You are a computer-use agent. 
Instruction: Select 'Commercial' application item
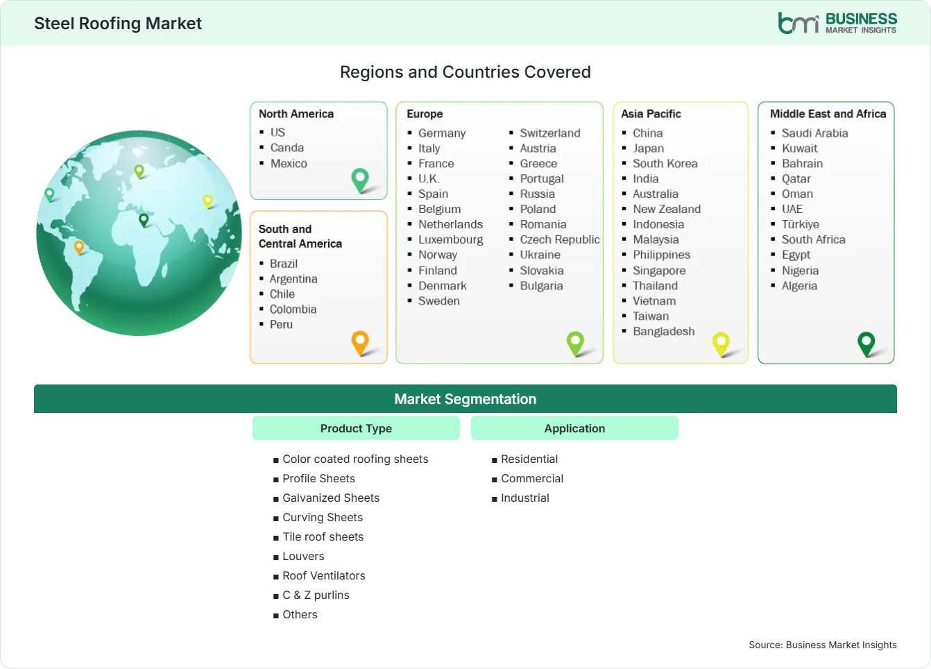(x=532, y=478)
